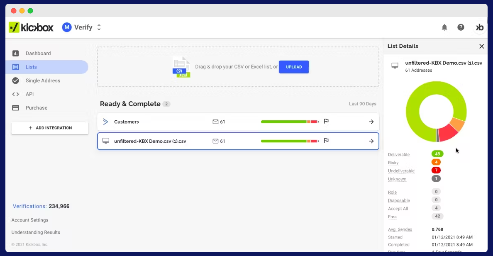Click the Role label
The width and height of the screenshot is (493, 256).
(x=393, y=192)
